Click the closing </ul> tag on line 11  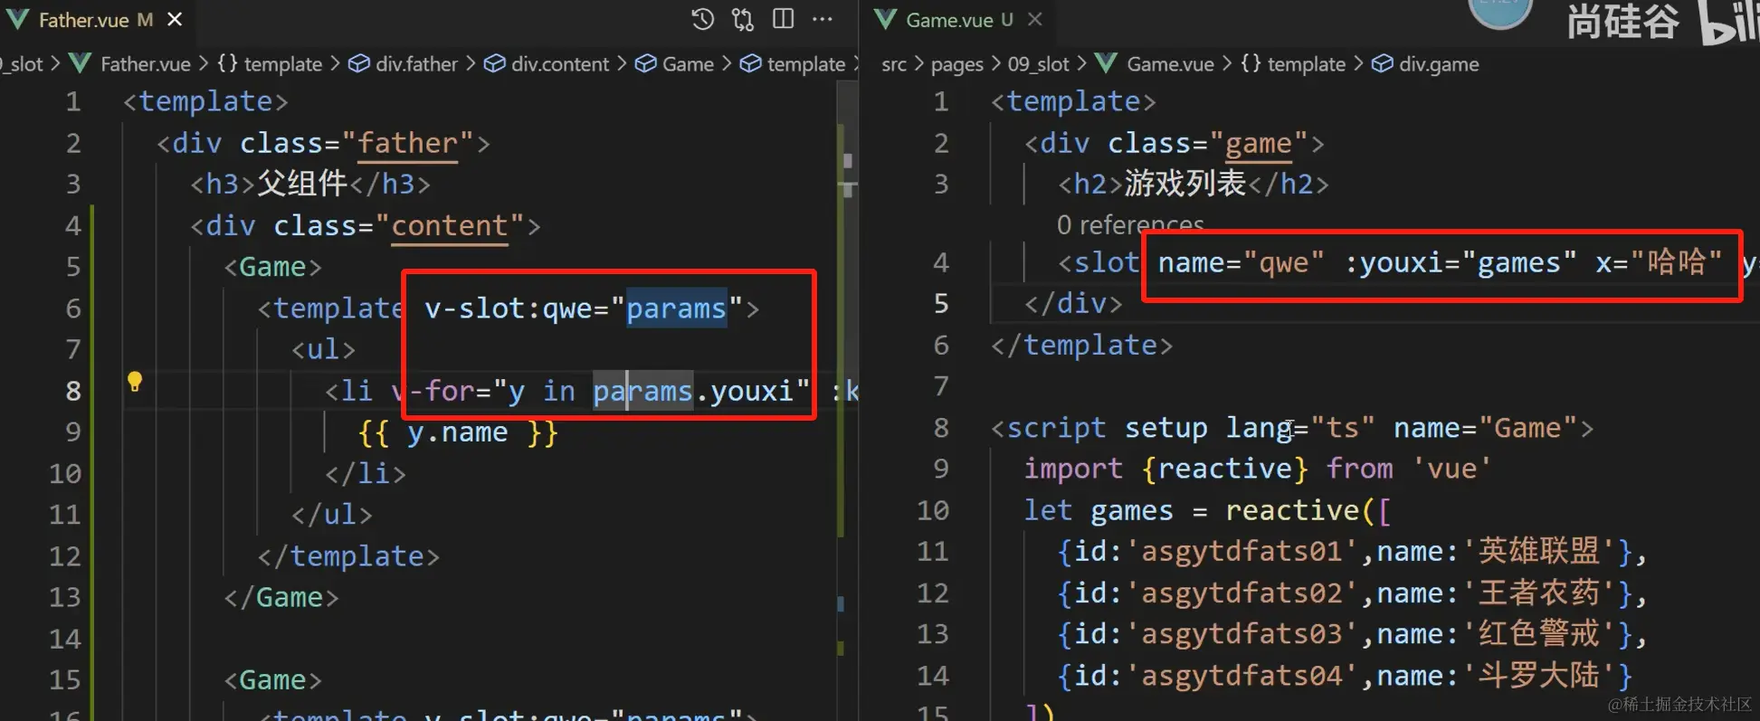[332, 515]
